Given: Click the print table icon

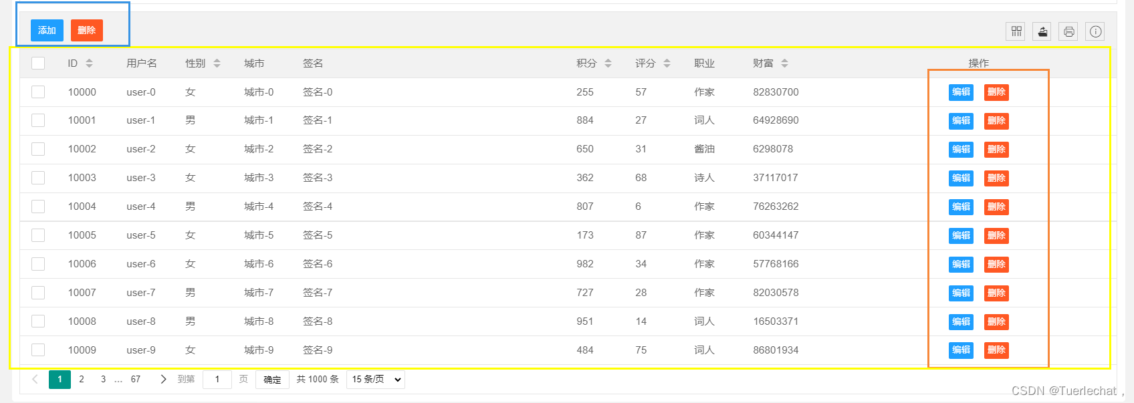Looking at the screenshot, I should 1068,31.
